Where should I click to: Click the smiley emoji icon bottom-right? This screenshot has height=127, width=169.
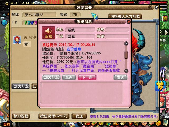[158, 123]
